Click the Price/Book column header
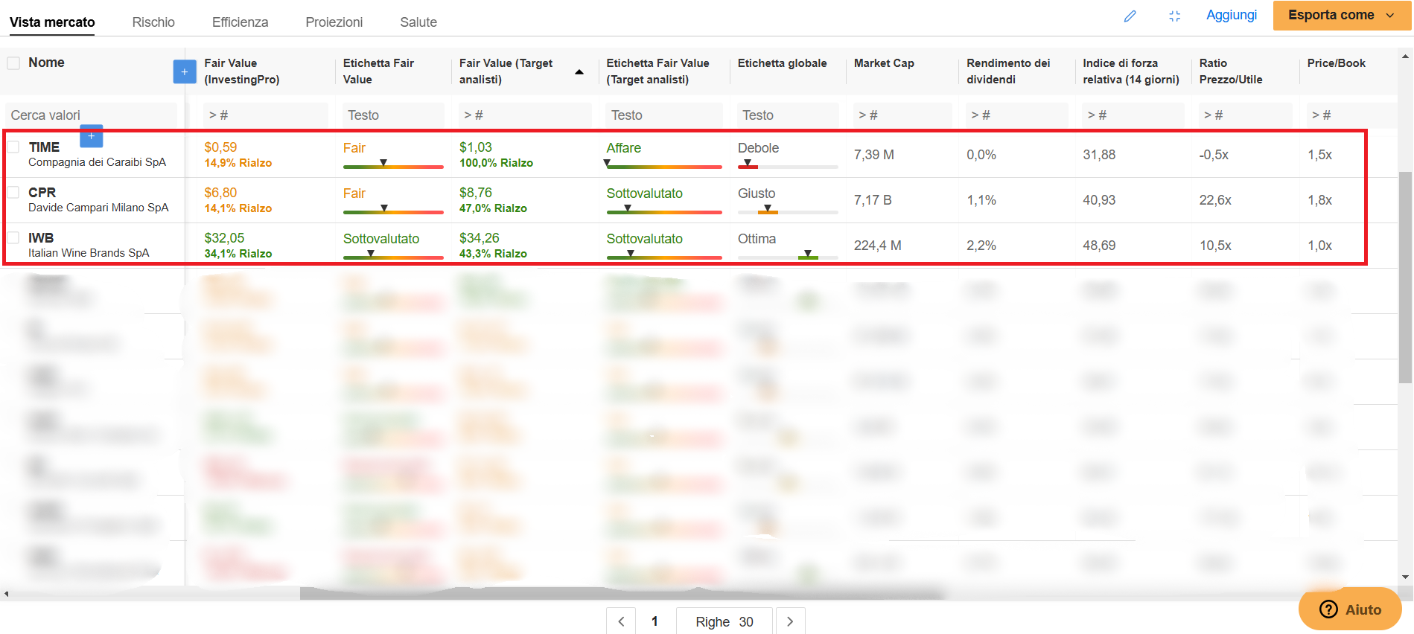Screen dimensions: 1414x634 (x=1336, y=63)
